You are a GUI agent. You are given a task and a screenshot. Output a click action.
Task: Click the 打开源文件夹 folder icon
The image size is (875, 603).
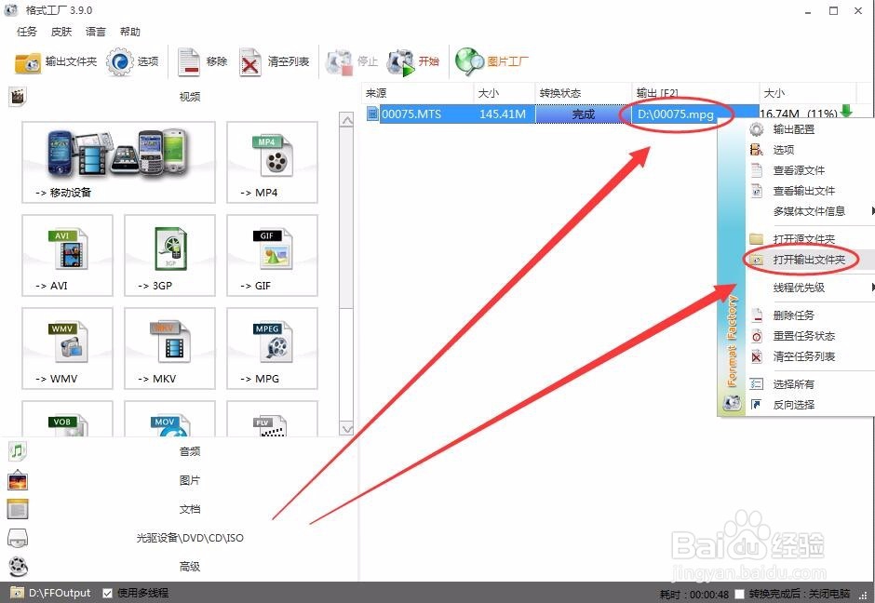pos(756,239)
